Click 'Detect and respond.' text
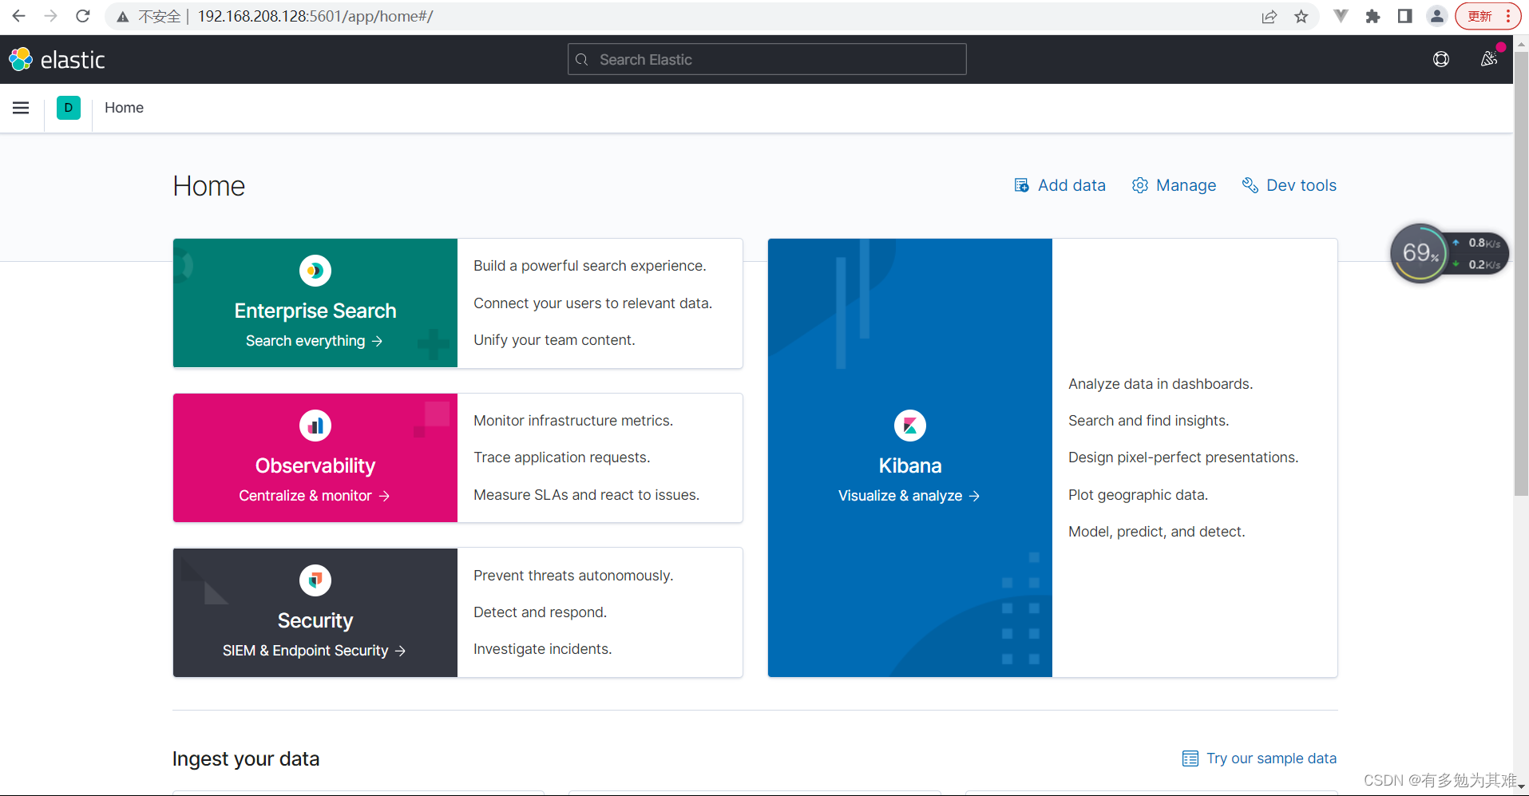 tap(540, 612)
